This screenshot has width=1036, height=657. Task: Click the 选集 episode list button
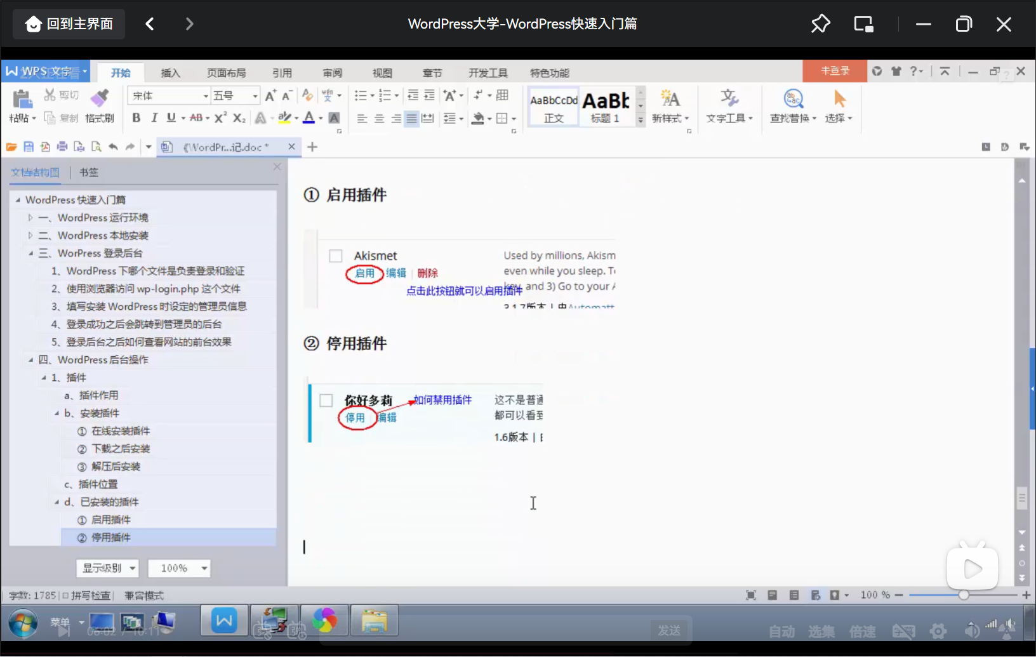821,632
